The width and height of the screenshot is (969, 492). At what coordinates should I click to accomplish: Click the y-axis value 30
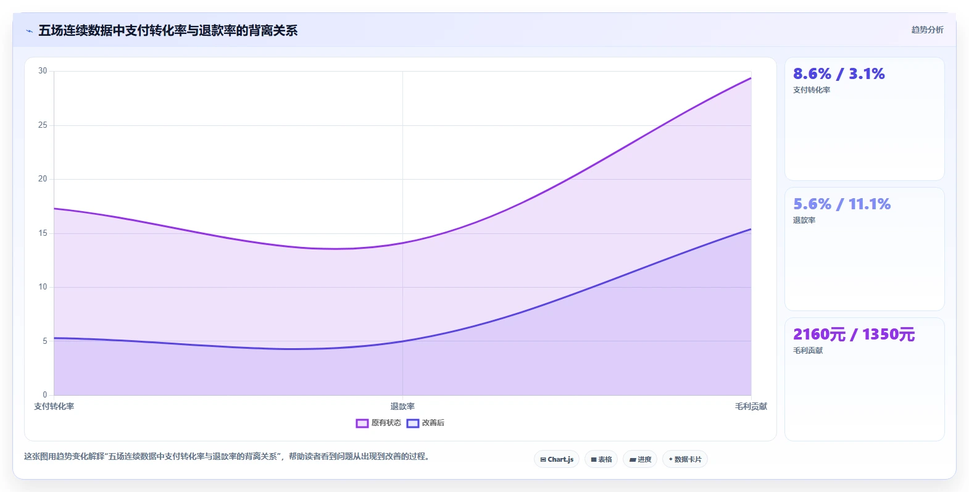pos(43,71)
